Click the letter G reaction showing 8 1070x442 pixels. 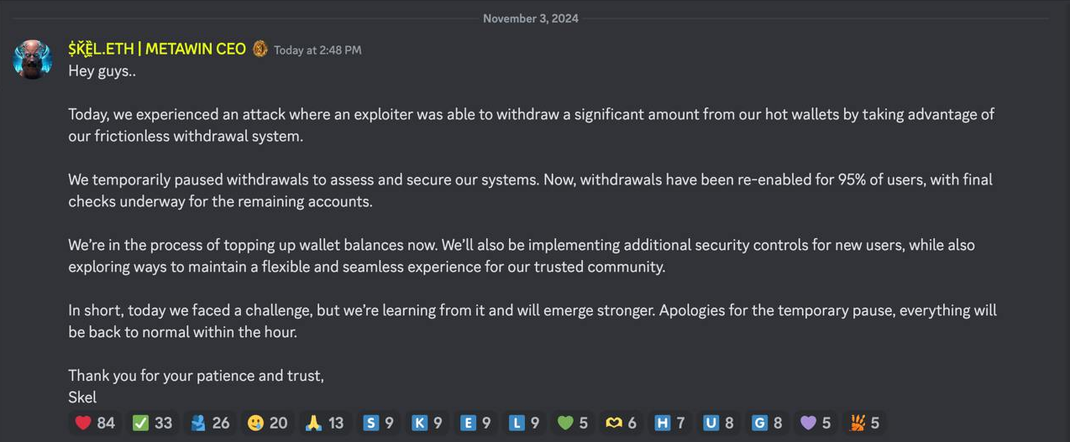(x=768, y=423)
